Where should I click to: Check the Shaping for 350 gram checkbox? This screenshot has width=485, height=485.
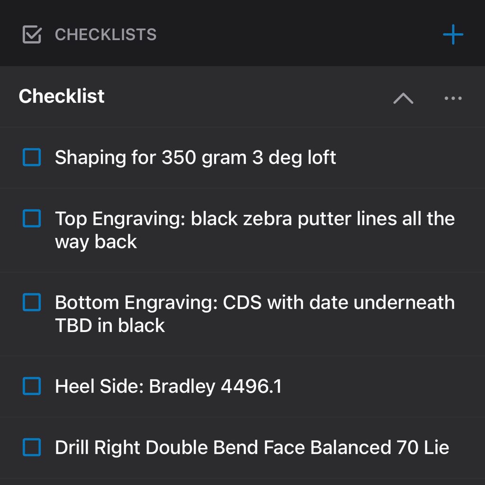(32, 157)
